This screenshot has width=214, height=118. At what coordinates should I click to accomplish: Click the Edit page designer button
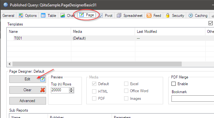coord(28,79)
